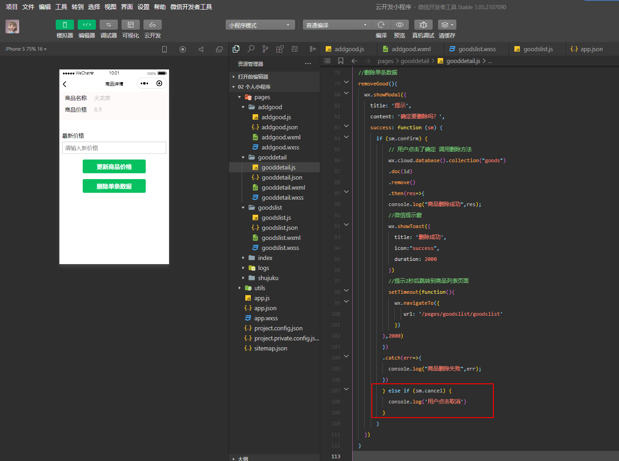The width and height of the screenshot is (619, 461).
Task: Click the simulator capsule close circle
Action: click(x=159, y=84)
